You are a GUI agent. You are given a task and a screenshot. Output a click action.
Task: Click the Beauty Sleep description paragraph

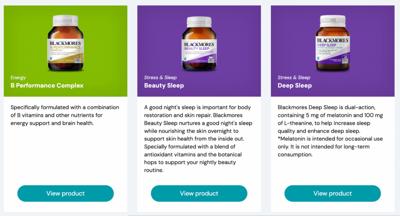coord(198,139)
